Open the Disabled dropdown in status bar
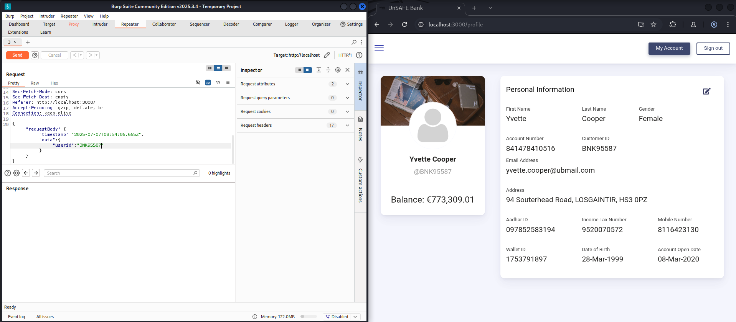Viewport: 736px width, 322px height. tap(355, 317)
